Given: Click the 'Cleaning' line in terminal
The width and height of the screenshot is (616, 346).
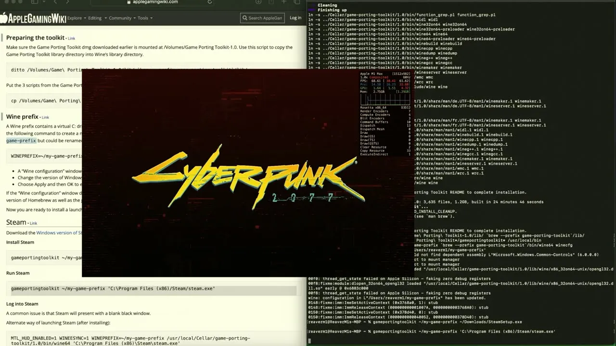Looking at the screenshot, I should pos(327,5).
